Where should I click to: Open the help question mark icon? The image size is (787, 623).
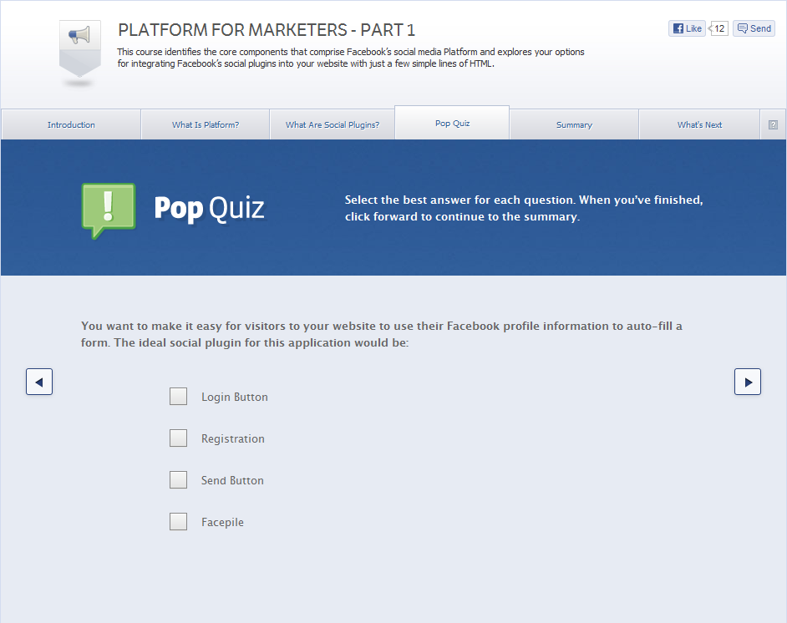click(773, 125)
